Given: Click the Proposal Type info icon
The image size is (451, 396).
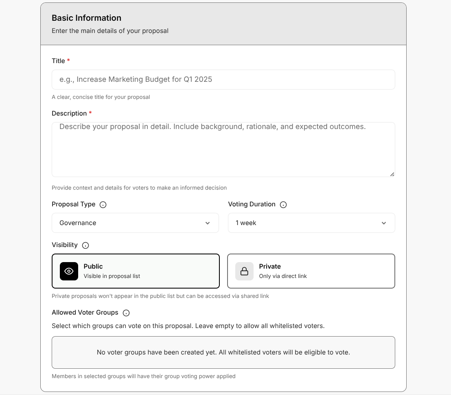Looking at the screenshot, I should pos(103,205).
